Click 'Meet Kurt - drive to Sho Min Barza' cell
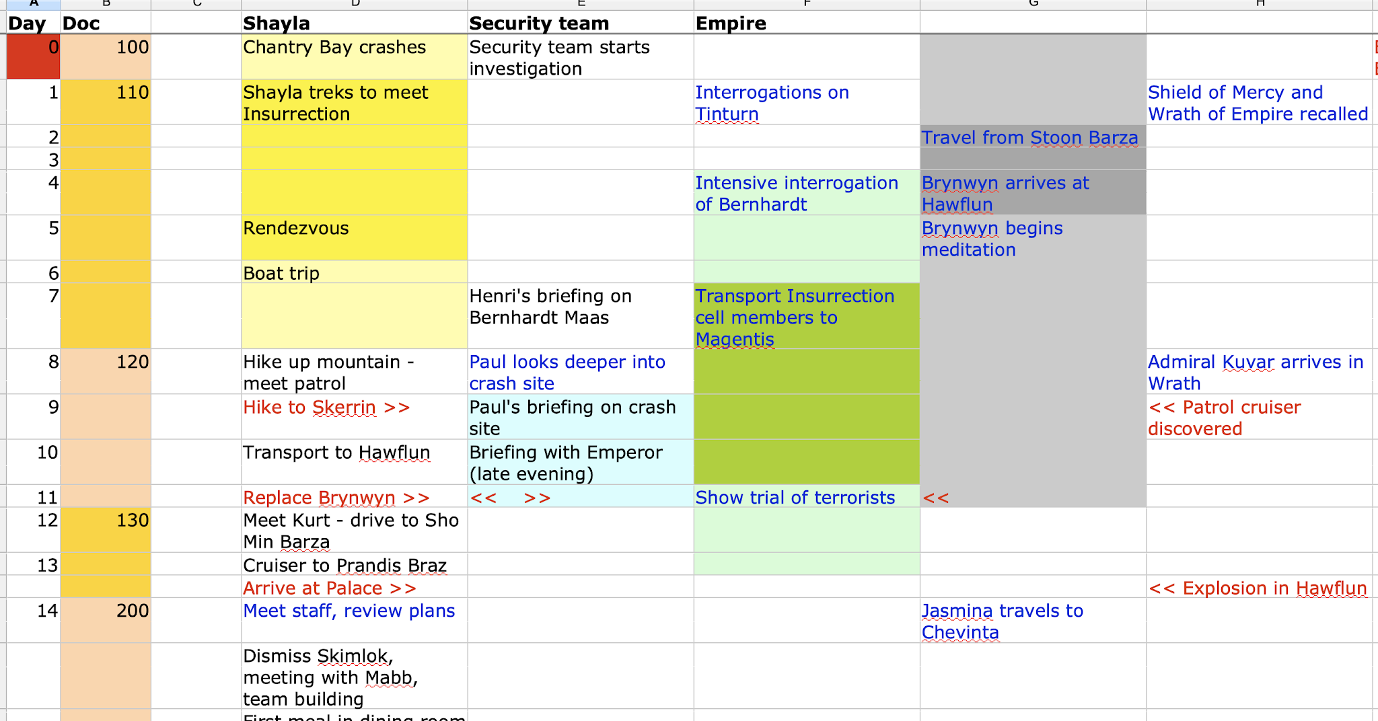This screenshot has width=1378, height=721. pyautogui.click(x=355, y=530)
